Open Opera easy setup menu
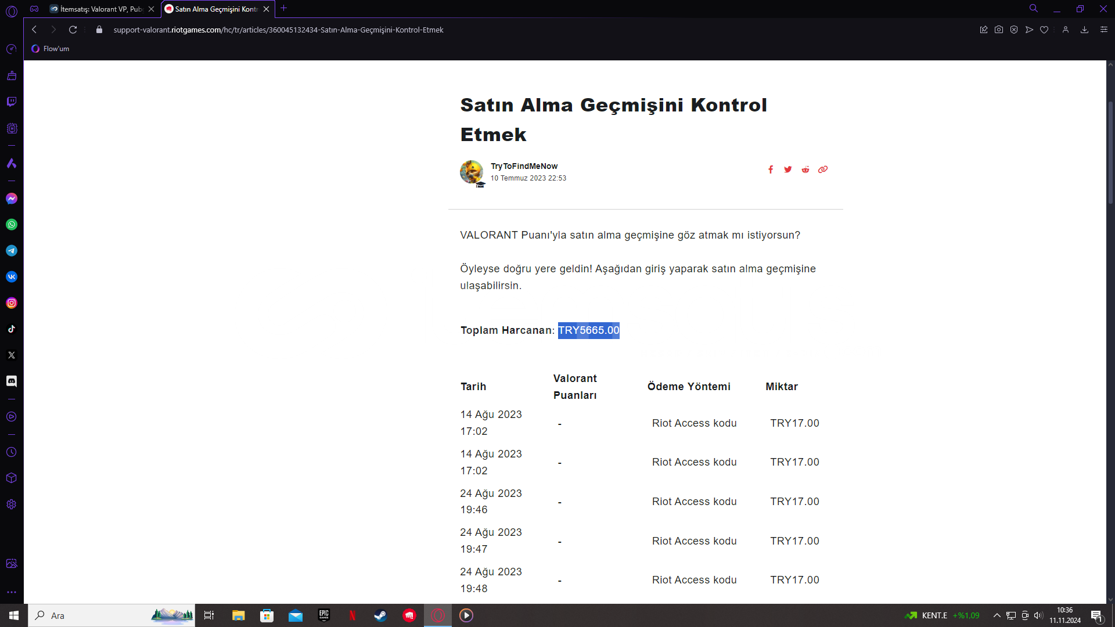The image size is (1115, 627). click(x=1103, y=30)
